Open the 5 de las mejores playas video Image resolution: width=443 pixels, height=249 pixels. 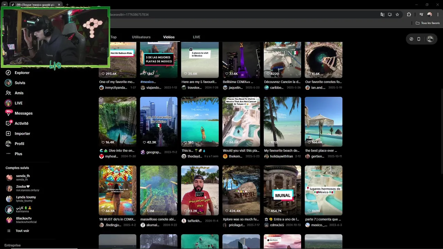pos(159,60)
